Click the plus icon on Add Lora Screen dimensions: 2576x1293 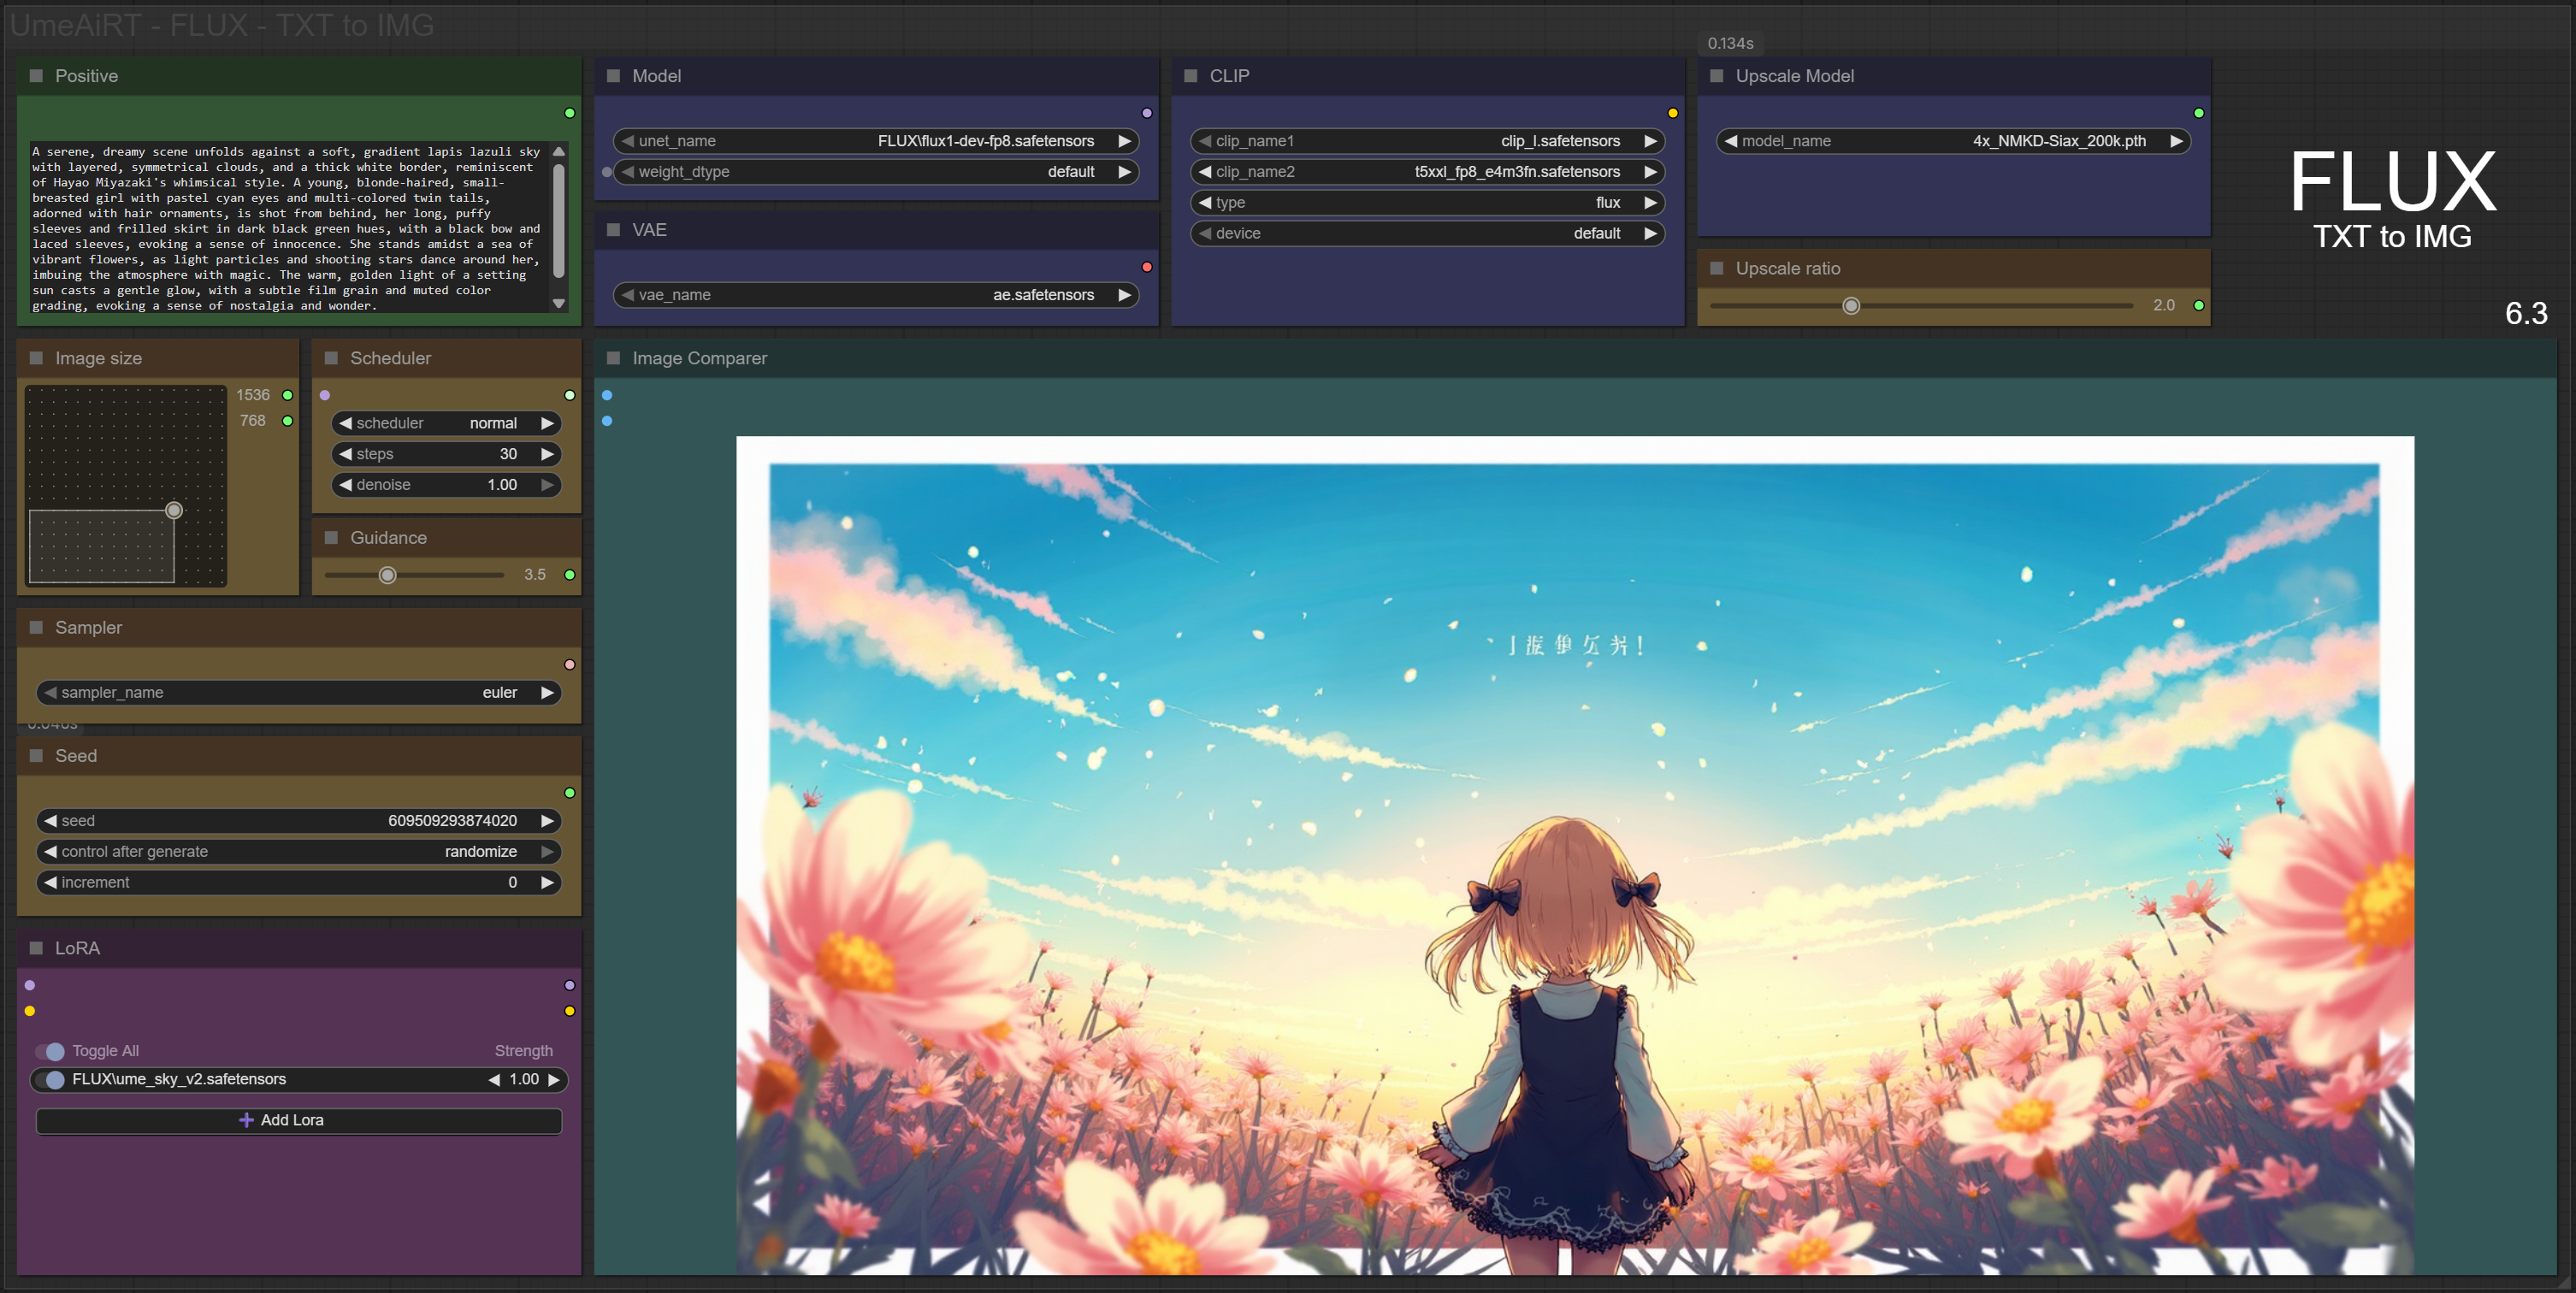[246, 1120]
